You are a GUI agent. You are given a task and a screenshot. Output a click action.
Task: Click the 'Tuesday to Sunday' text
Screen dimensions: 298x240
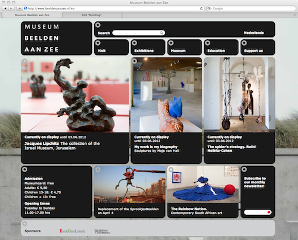pyautogui.click(x=40, y=208)
